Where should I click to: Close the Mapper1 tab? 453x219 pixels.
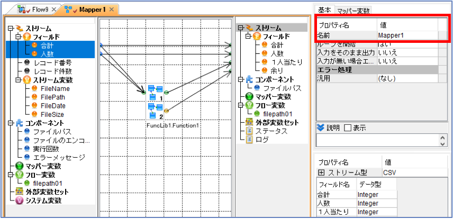(x=112, y=10)
